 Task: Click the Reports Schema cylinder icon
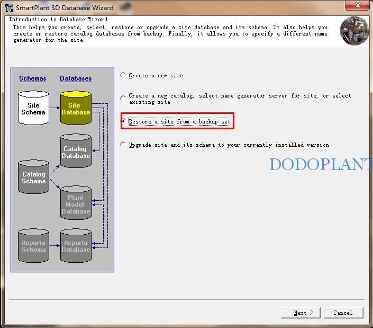(33, 246)
